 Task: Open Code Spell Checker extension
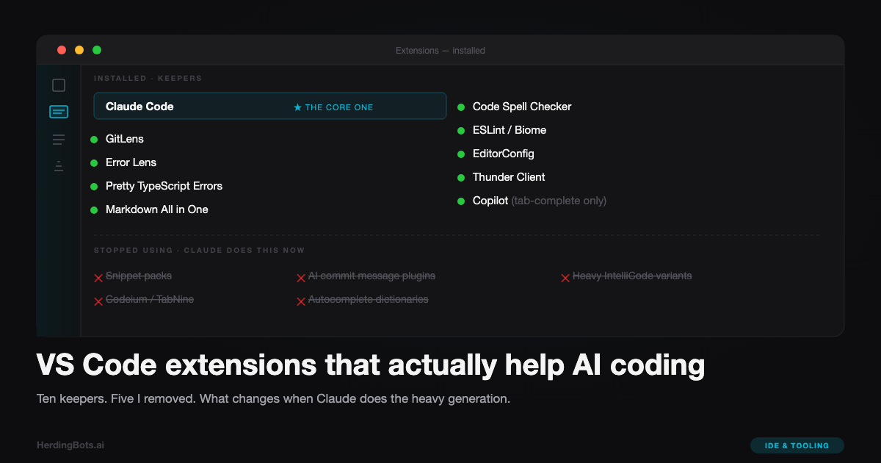(522, 107)
